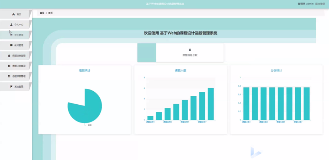
Task: Click the 课题信息总数 label
Action: coord(190,55)
